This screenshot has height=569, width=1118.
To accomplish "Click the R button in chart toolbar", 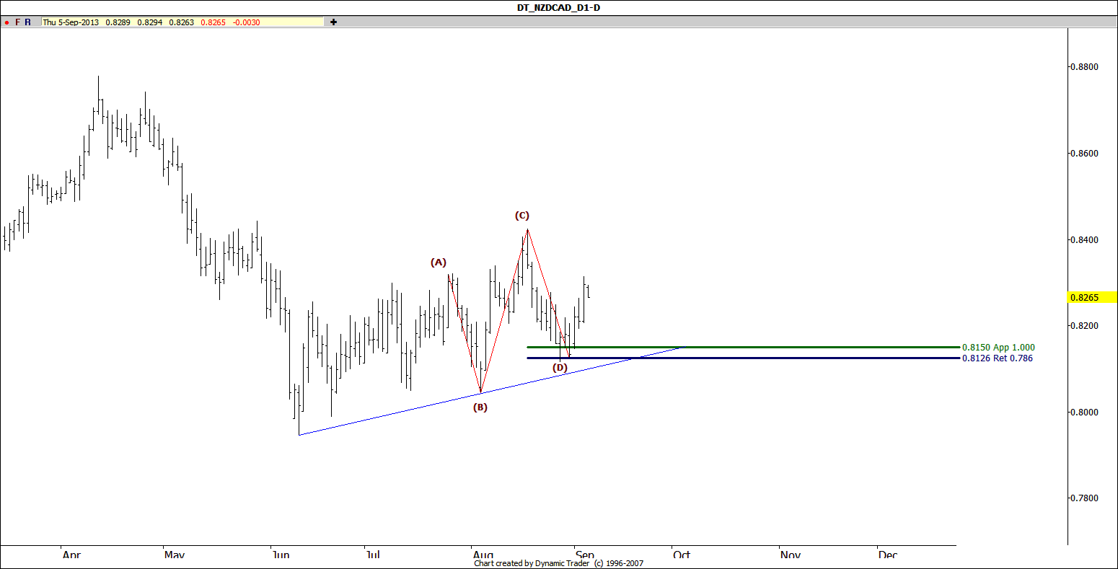I will pos(27,22).
